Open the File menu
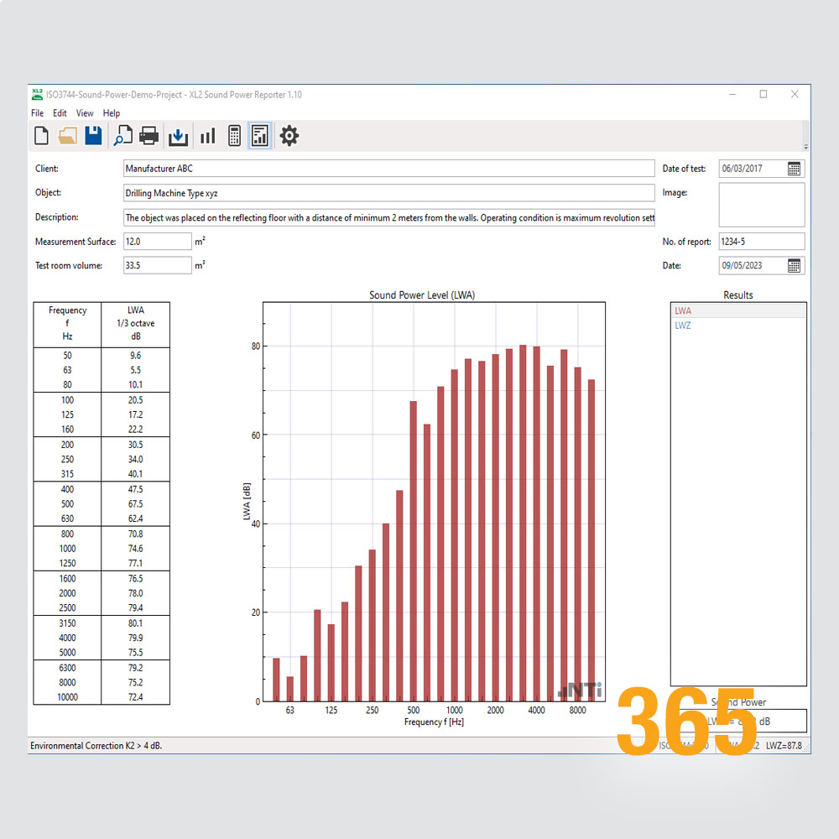Screen dimensions: 839x839 [x=37, y=112]
